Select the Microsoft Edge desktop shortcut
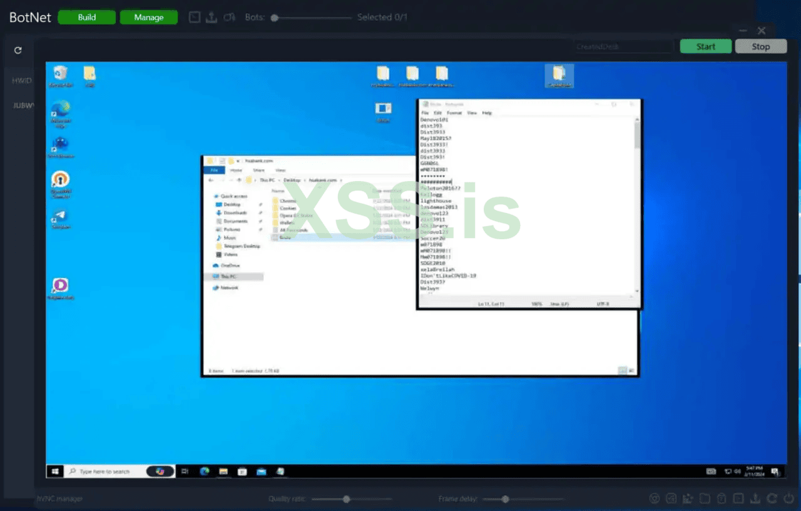801x511 pixels. pyautogui.click(x=61, y=113)
